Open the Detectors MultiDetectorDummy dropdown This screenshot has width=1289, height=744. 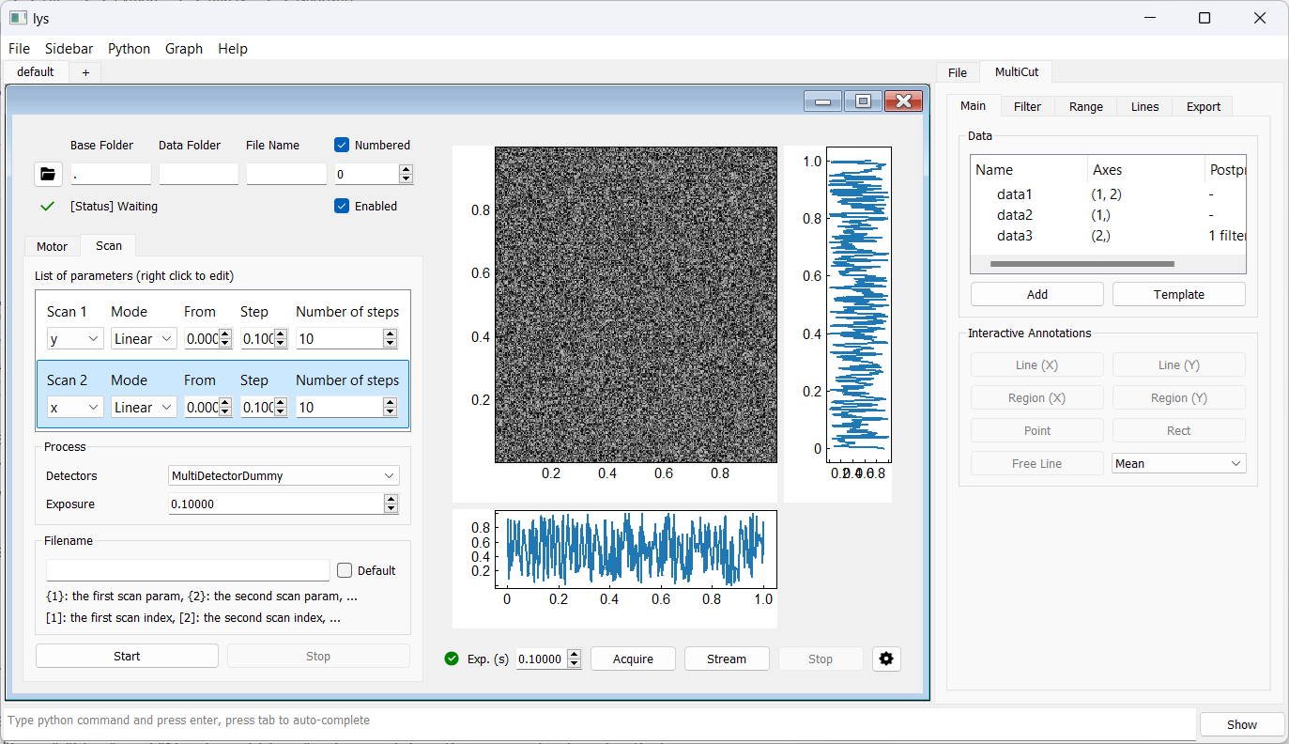(x=284, y=476)
